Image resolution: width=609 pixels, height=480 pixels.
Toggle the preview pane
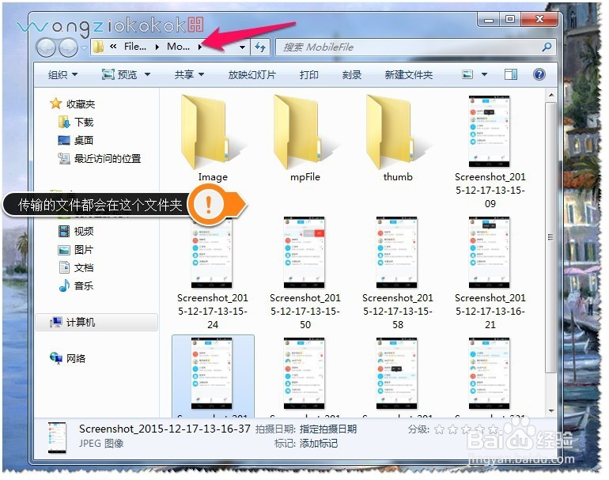click(x=511, y=74)
